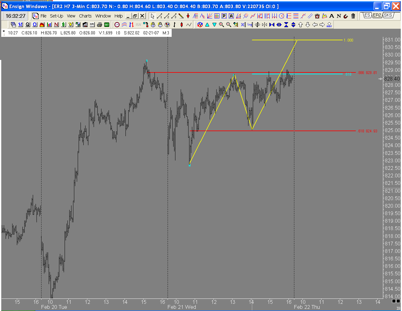Switch to the SKS chart tab
402x311 pixels.
click(388, 15)
